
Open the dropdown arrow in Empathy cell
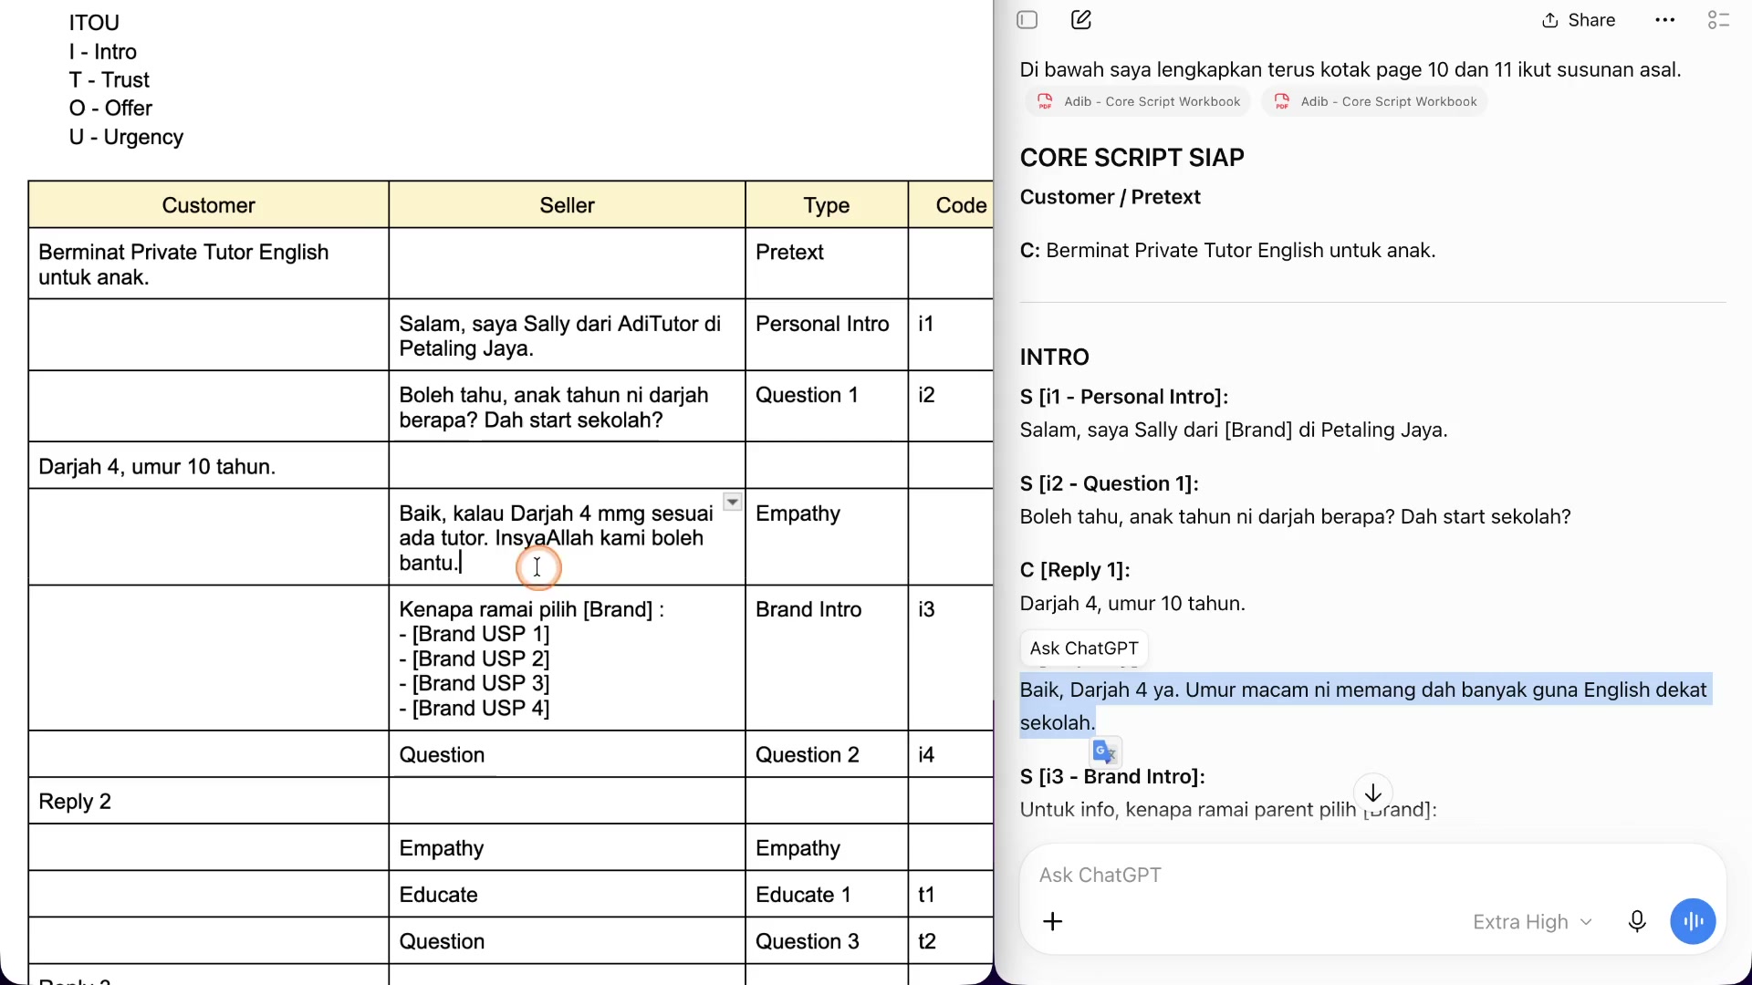pos(732,502)
